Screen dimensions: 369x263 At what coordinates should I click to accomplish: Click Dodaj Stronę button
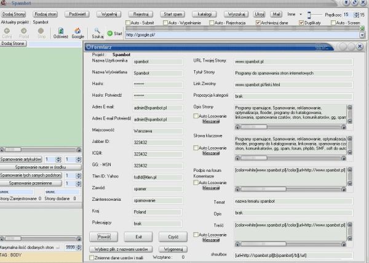pyautogui.click(x=13, y=44)
